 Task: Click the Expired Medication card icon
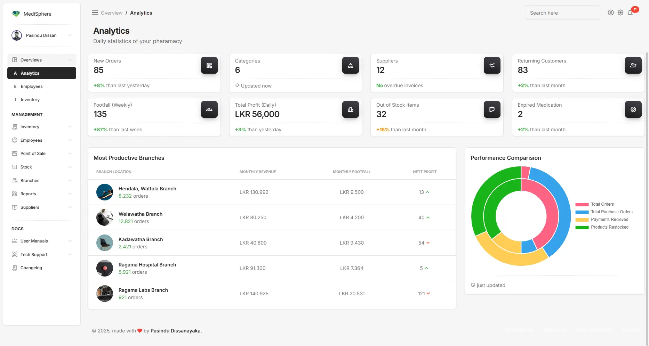pyautogui.click(x=633, y=109)
